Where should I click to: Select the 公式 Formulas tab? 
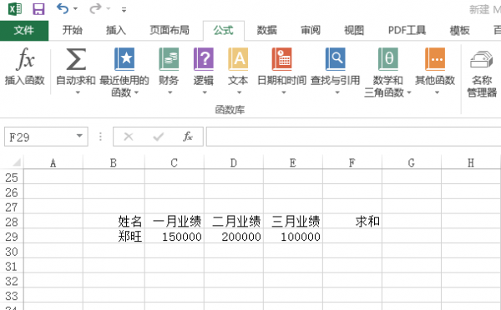[x=223, y=31]
